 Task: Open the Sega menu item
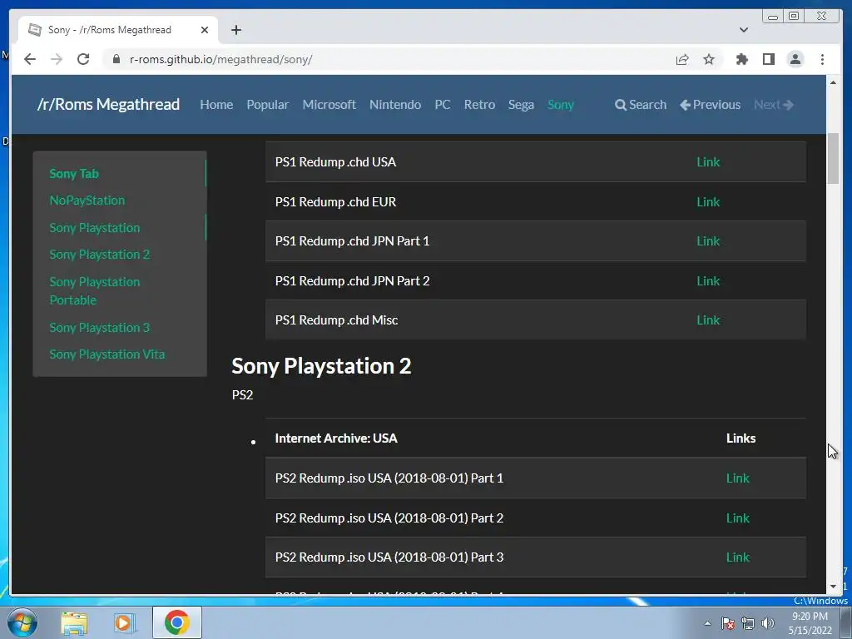pos(521,104)
